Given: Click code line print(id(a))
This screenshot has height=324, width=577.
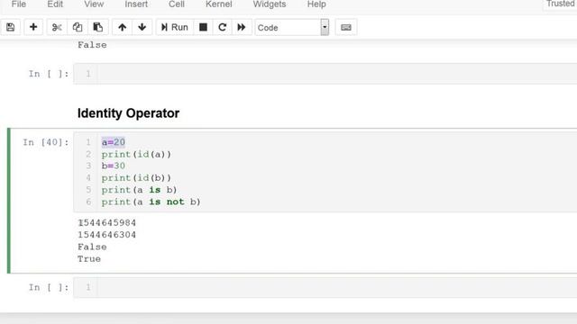Looking at the screenshot, I should [x=136, y=154].
